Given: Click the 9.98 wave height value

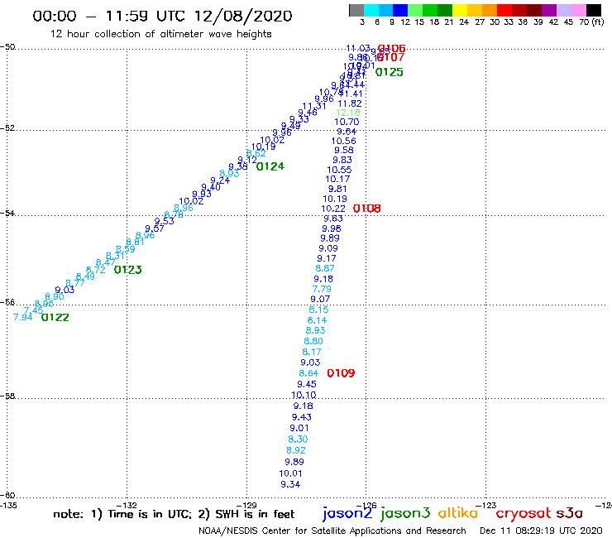Looking at the screenshot, I should [x=332, y=228].
